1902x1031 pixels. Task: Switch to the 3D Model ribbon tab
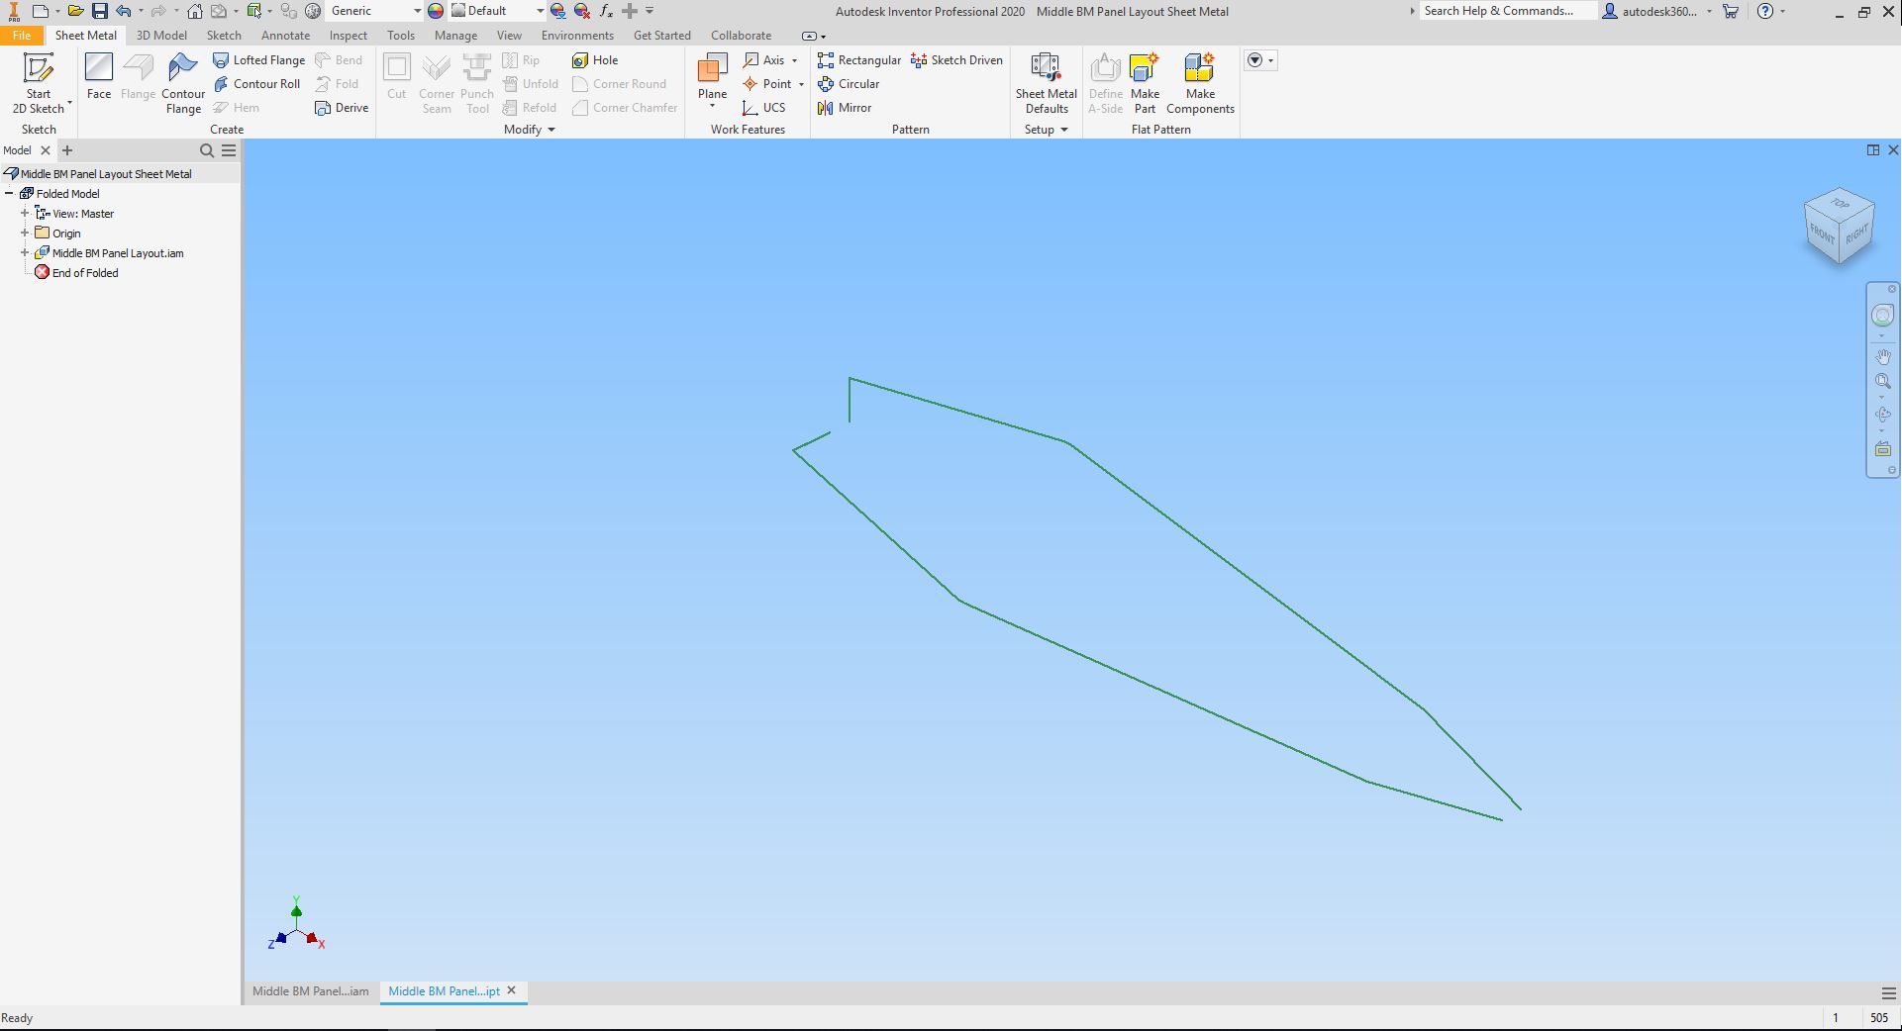pos(161,35)
